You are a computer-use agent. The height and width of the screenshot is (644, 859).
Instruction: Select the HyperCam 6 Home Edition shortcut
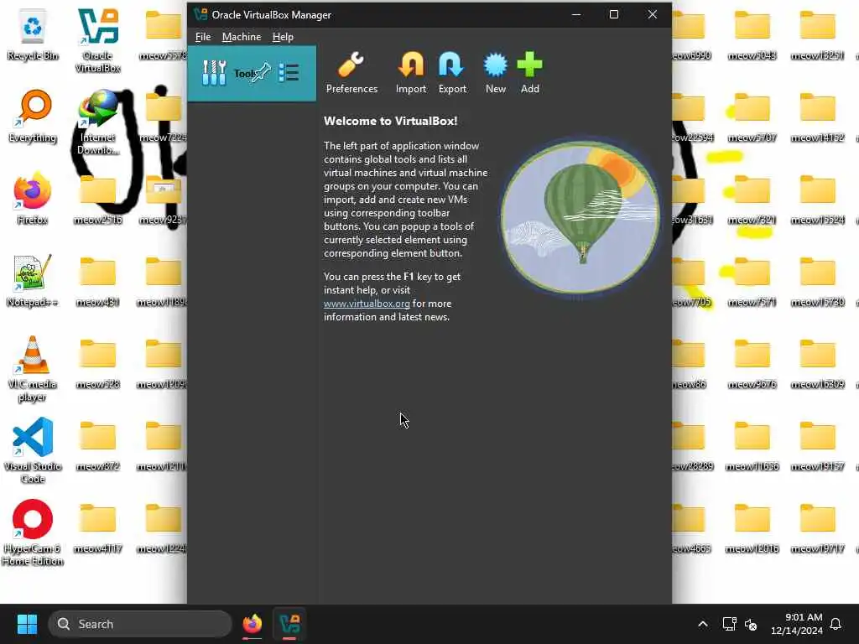pos(33,533)
